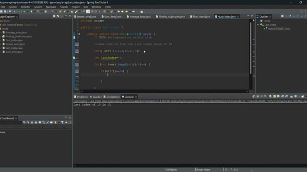Viewport: 307px width, 172px height.
Task: Minimize the Package Explorer view
Action: click(x=66, y=16)
